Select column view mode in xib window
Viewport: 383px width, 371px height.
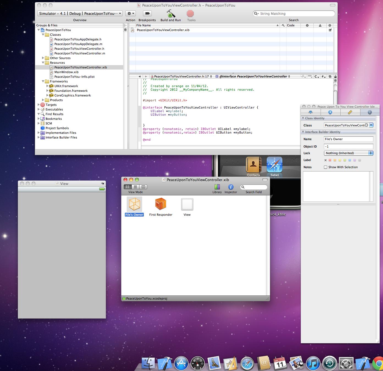tap(143, 187)
